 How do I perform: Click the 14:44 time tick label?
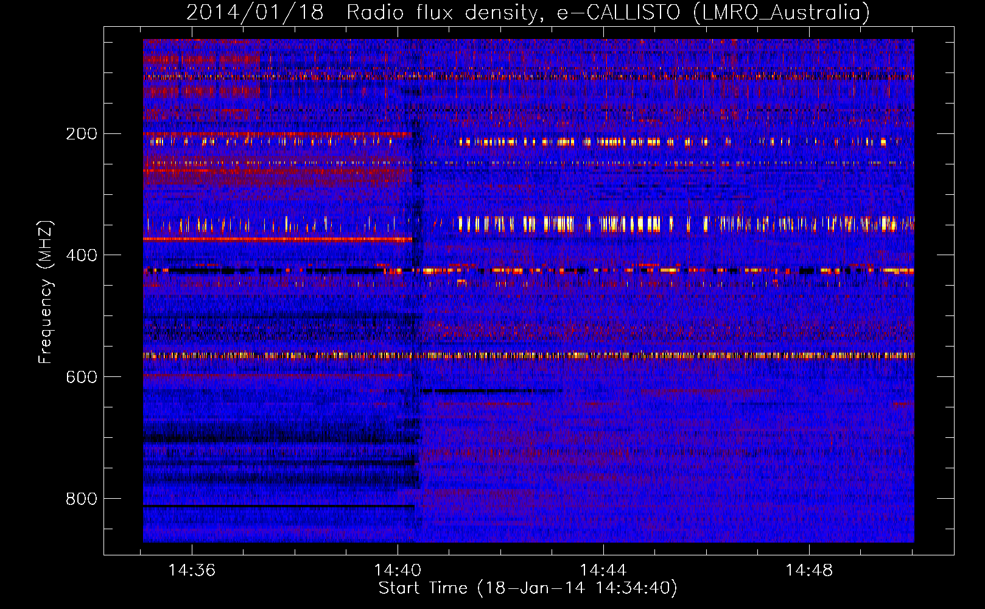coord(603,571)
